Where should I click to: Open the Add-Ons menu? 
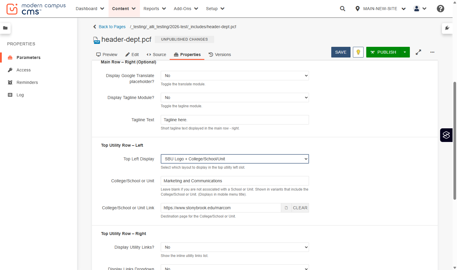click(186, 9)
